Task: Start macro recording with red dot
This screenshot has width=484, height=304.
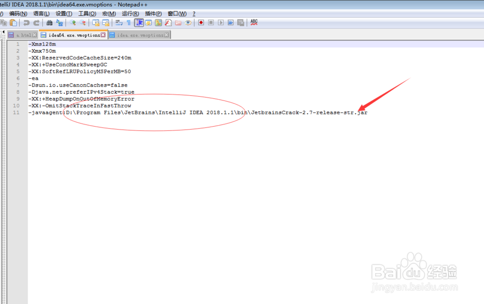Action: click(x=201, y=23)
